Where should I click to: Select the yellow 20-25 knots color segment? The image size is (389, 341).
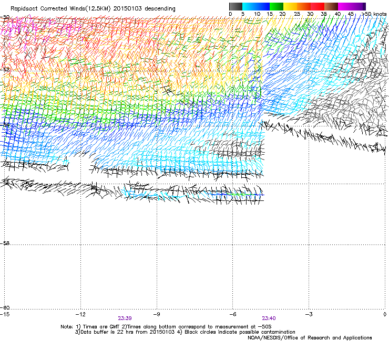290,6
